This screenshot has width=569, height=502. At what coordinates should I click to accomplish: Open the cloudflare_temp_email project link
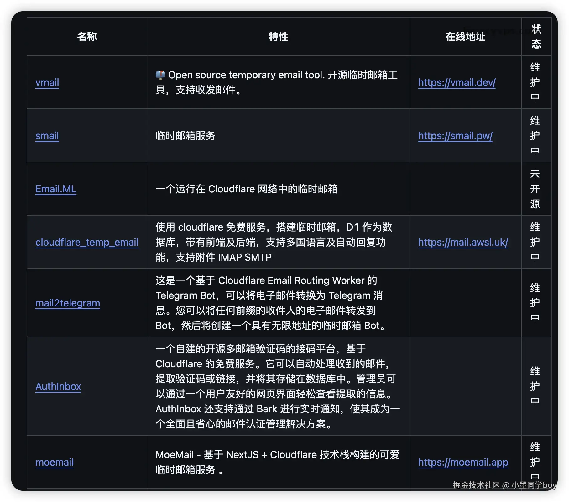87,242
